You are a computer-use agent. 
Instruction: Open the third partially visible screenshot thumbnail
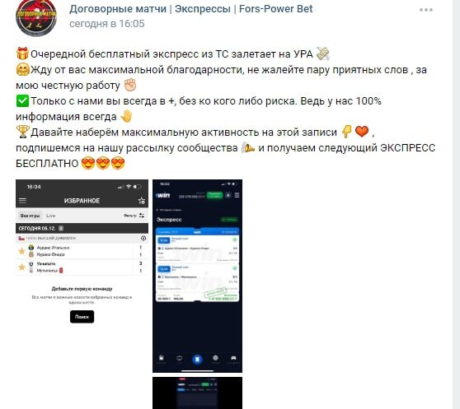point(197,393)
